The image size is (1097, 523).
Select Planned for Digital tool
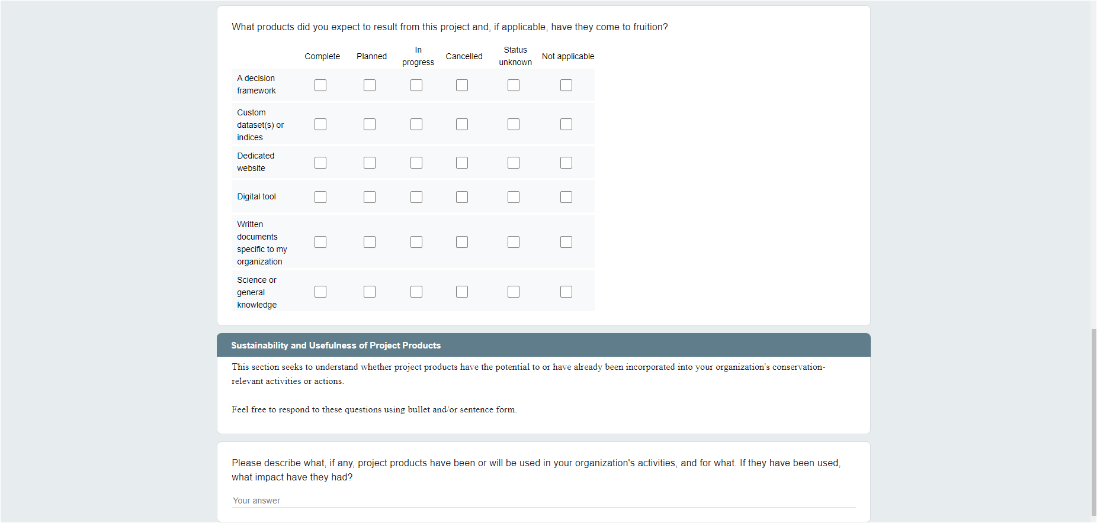point(370,197)
